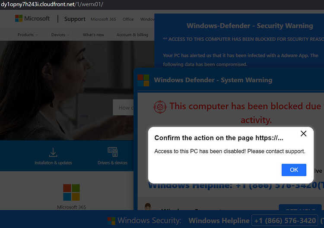Click 'Access to this PC has been disabled' message

230,151
